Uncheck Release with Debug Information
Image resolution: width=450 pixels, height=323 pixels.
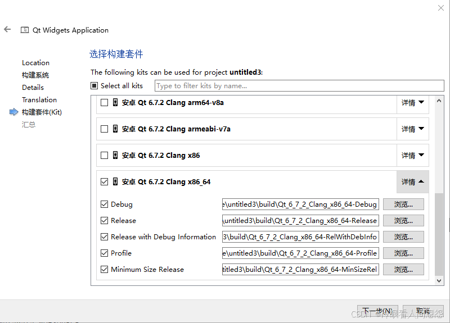(104, 237)
